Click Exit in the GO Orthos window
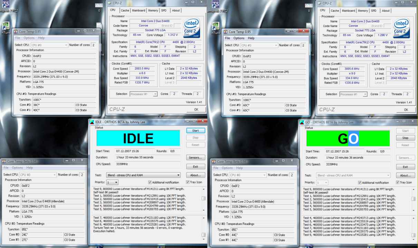 point(406,167)
